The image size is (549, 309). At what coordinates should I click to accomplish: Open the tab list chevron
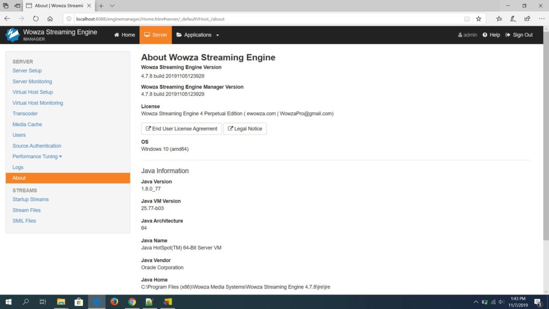[x=112, y=5]
